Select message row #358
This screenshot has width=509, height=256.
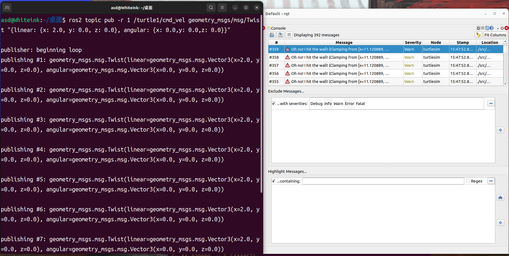(386, 57)
